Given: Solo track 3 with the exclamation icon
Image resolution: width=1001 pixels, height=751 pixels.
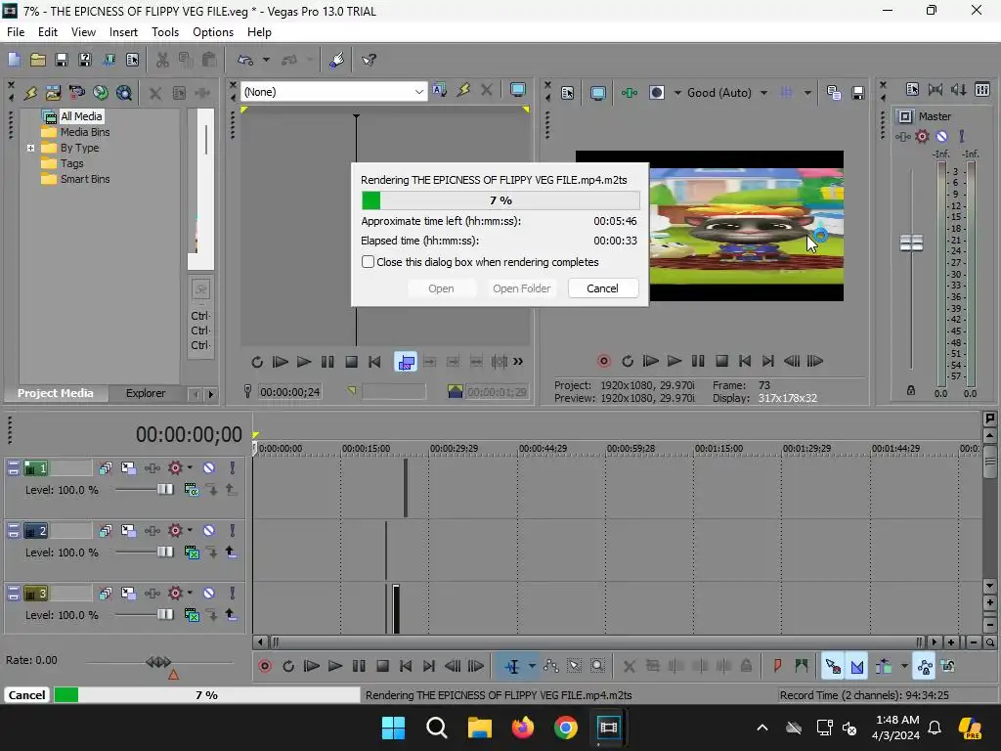Looking at the screenshot, I should coord(233,594).
